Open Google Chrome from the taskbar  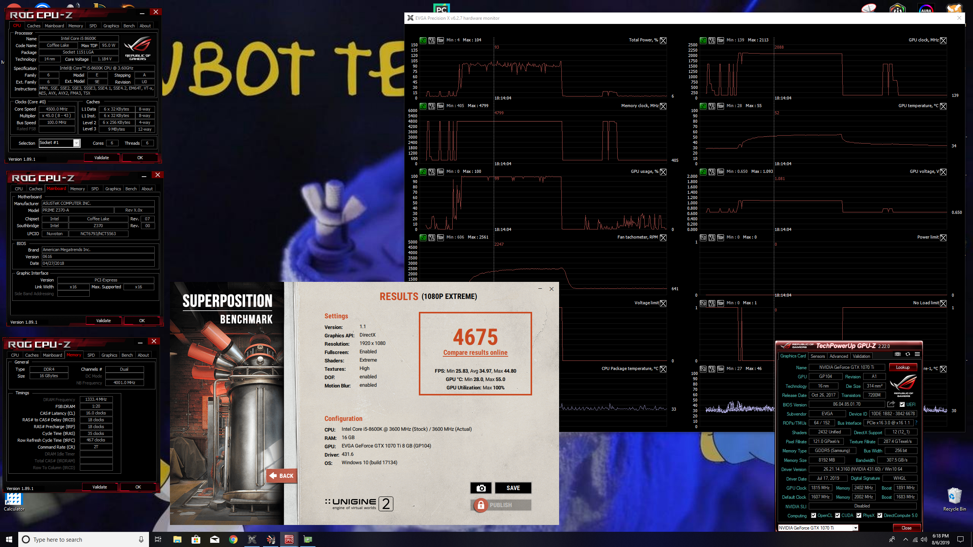pyautogui.click(x=233, y=539)
